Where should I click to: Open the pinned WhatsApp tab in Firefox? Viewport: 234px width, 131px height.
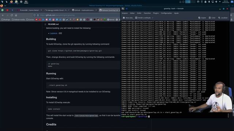click(3, 10)
